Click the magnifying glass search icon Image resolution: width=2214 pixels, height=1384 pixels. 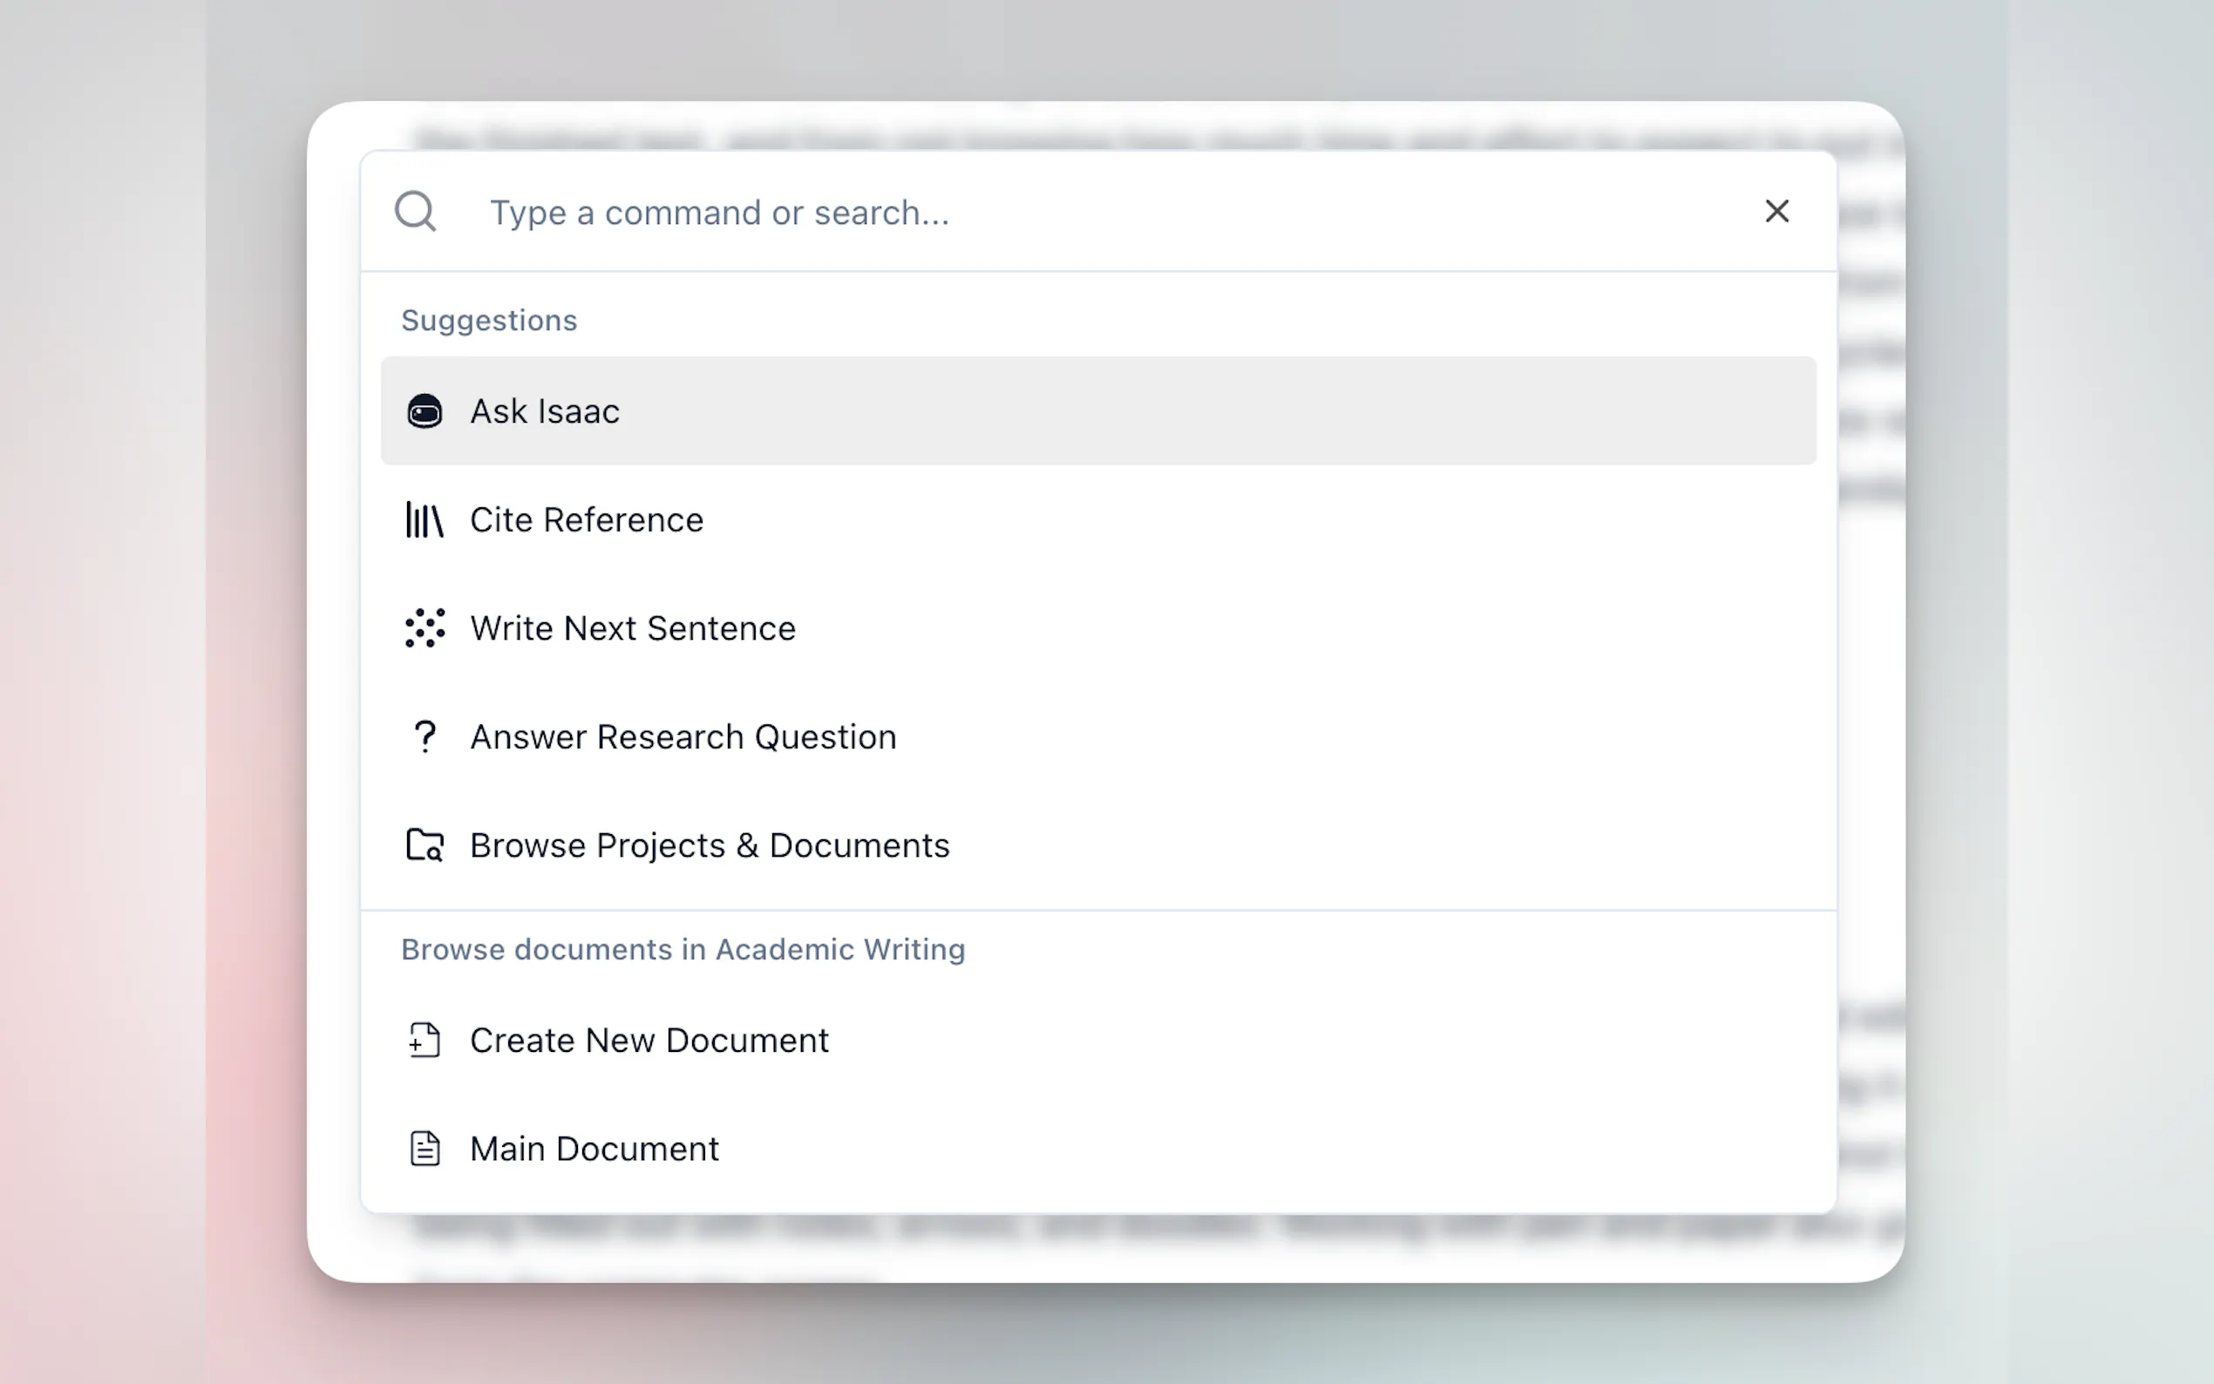point(415,212)
